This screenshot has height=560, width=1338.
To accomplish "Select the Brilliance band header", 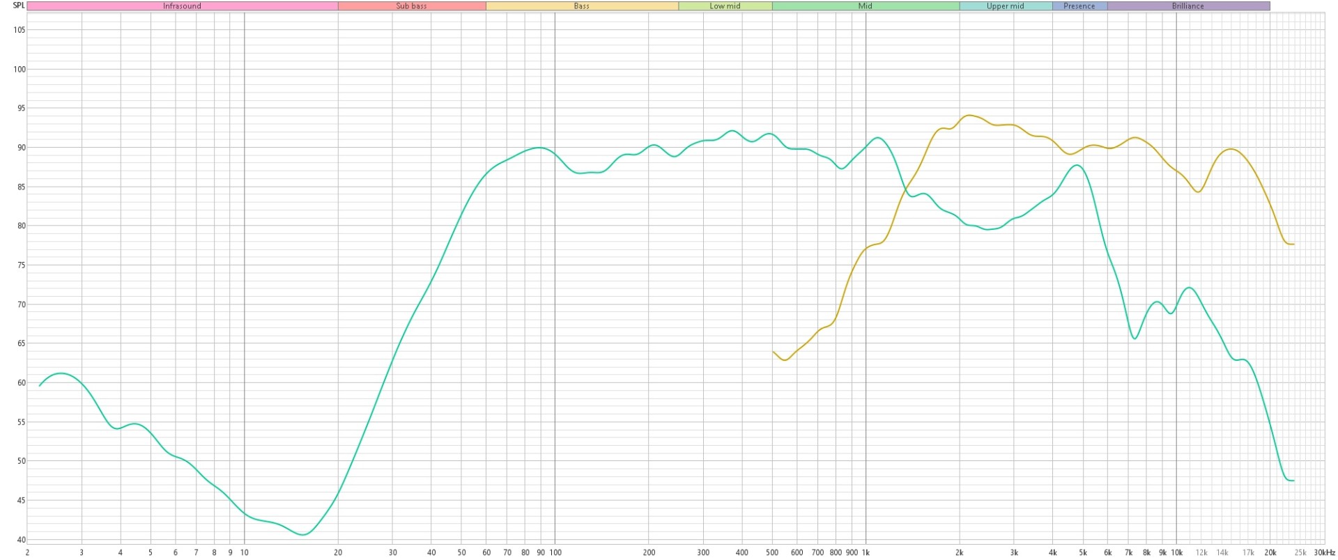I will click(1187, 6).
